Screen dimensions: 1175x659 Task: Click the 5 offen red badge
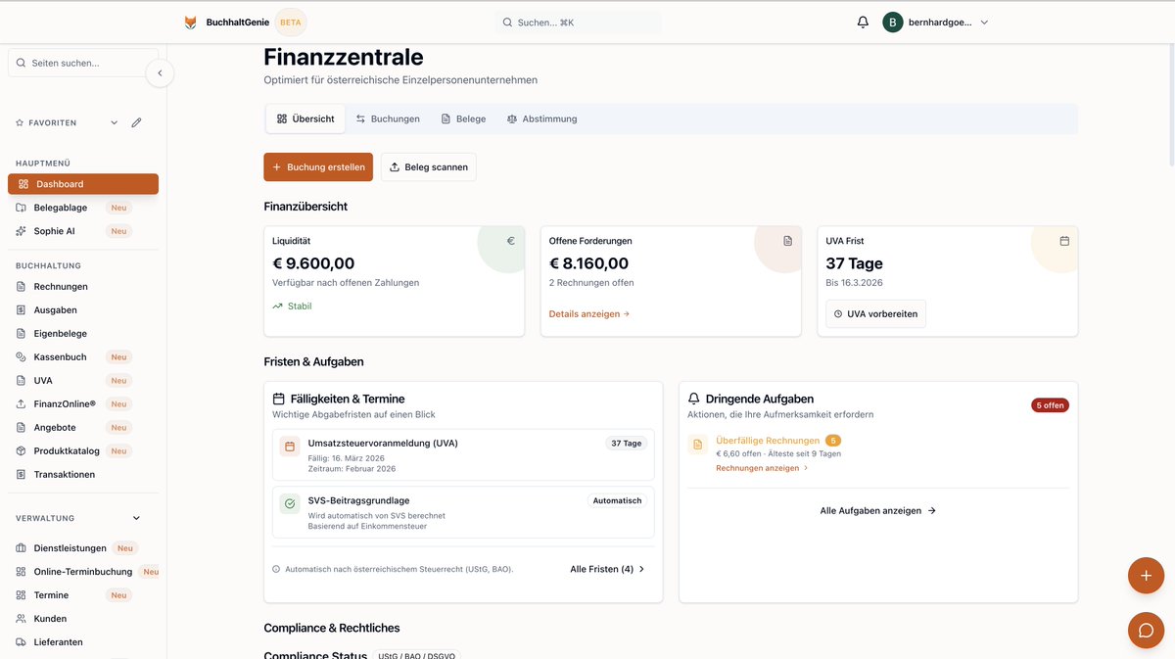[1050, 405]
